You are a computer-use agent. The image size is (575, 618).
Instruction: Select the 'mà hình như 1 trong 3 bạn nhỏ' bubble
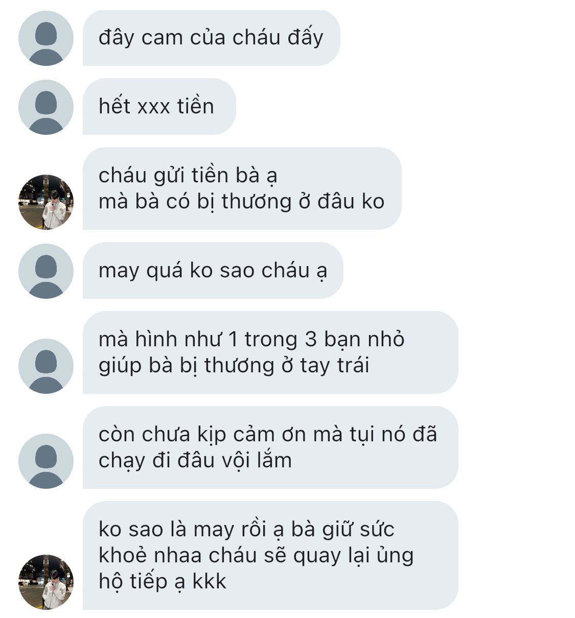pyautogui.click(x=270, y=352)
